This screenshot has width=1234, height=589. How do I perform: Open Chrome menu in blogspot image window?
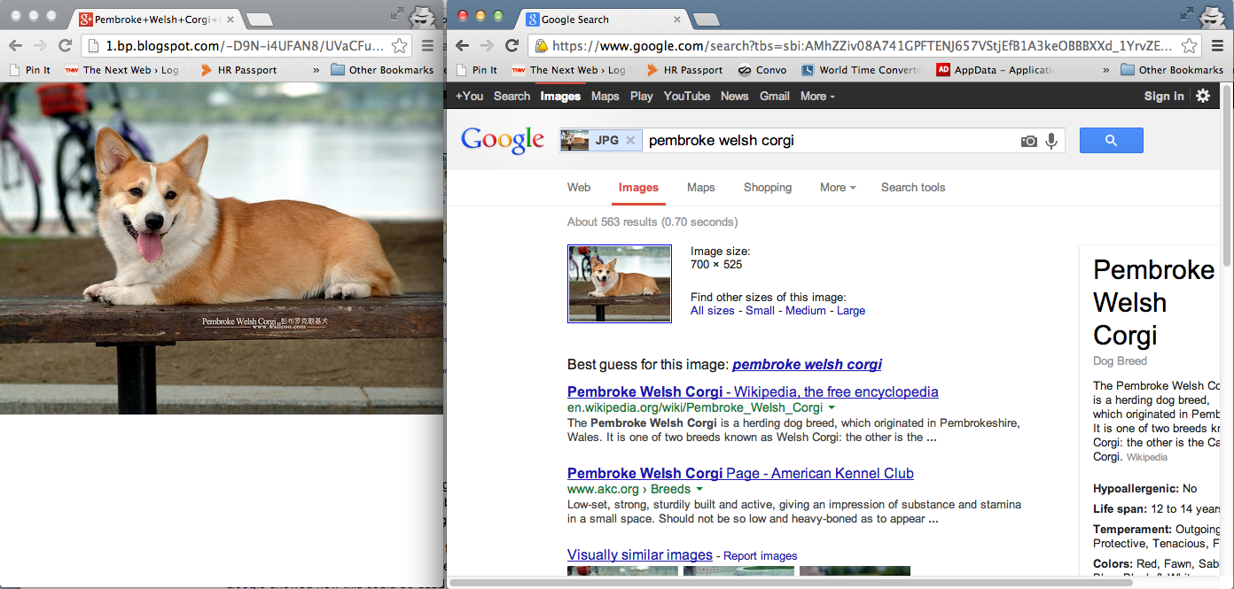pyautogui.click(x=427, y=46)
